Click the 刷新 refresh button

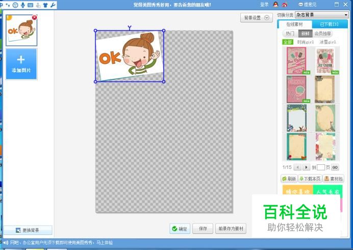point(289,179)
